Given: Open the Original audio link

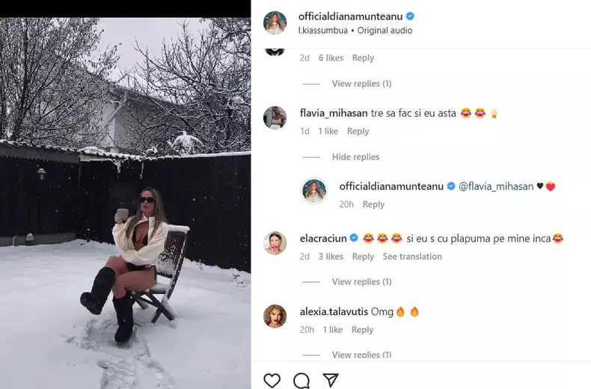Looking at the screenshot, I should pyautogui.click(x=385, y=31).
